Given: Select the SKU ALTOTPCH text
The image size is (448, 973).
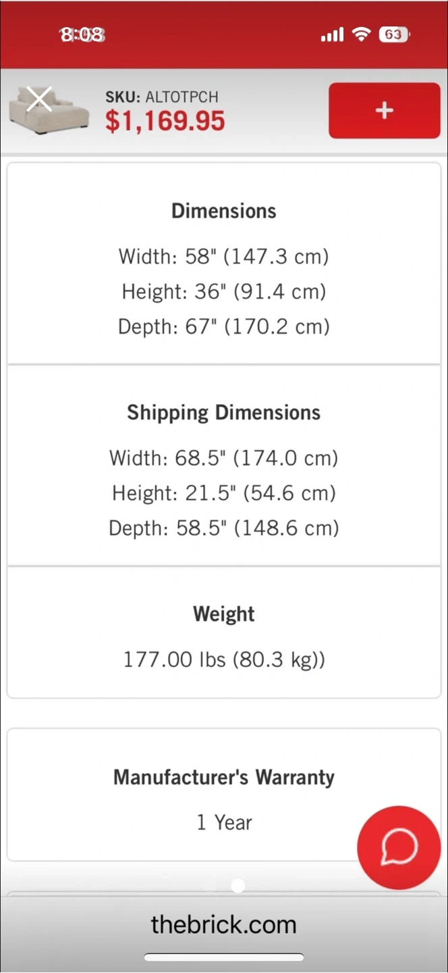Looking at the screenshot, I should (162, 97).
